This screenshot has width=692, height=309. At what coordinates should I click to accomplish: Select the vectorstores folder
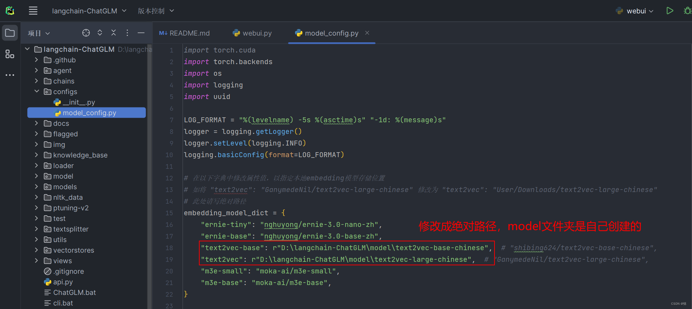(69, 250)
